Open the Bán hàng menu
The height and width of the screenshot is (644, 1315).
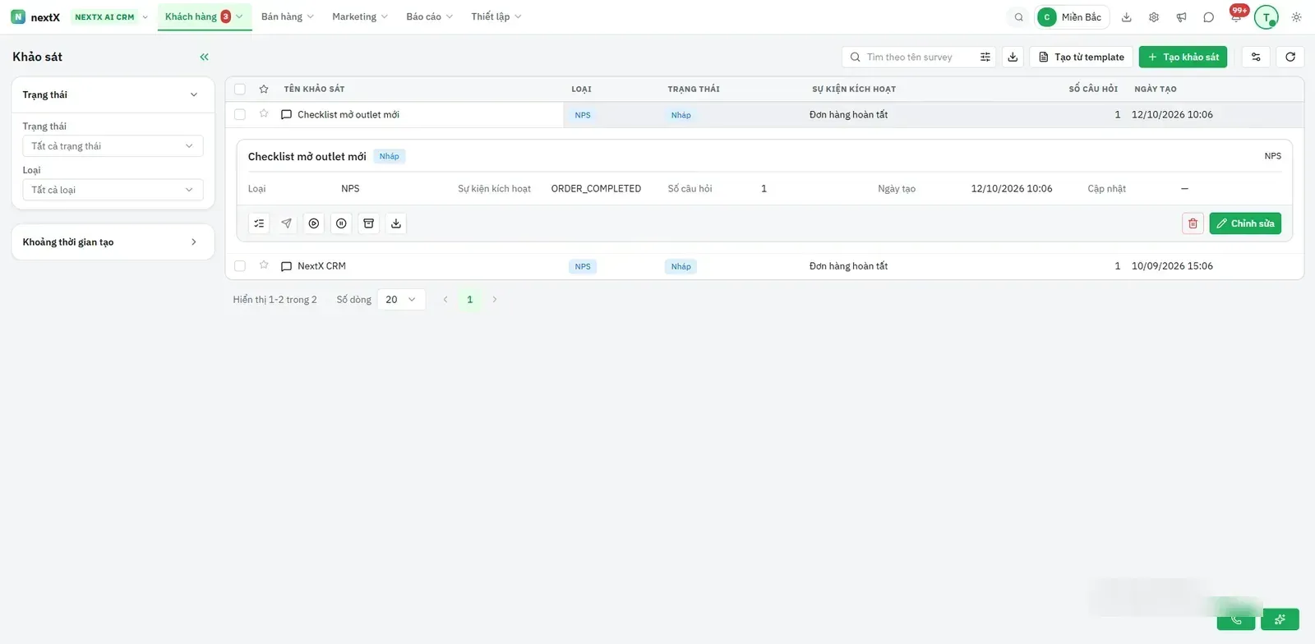pos(288,17)
